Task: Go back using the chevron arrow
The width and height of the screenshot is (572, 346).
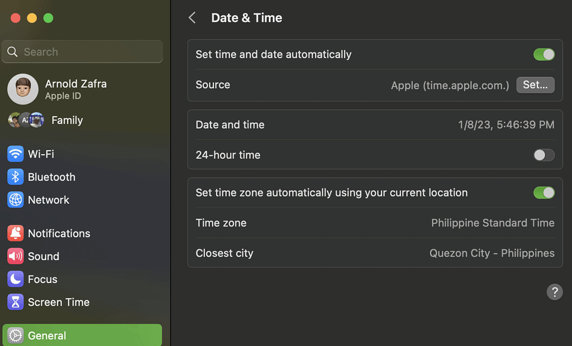Action: pyautogui.click(x=192, y=18)
